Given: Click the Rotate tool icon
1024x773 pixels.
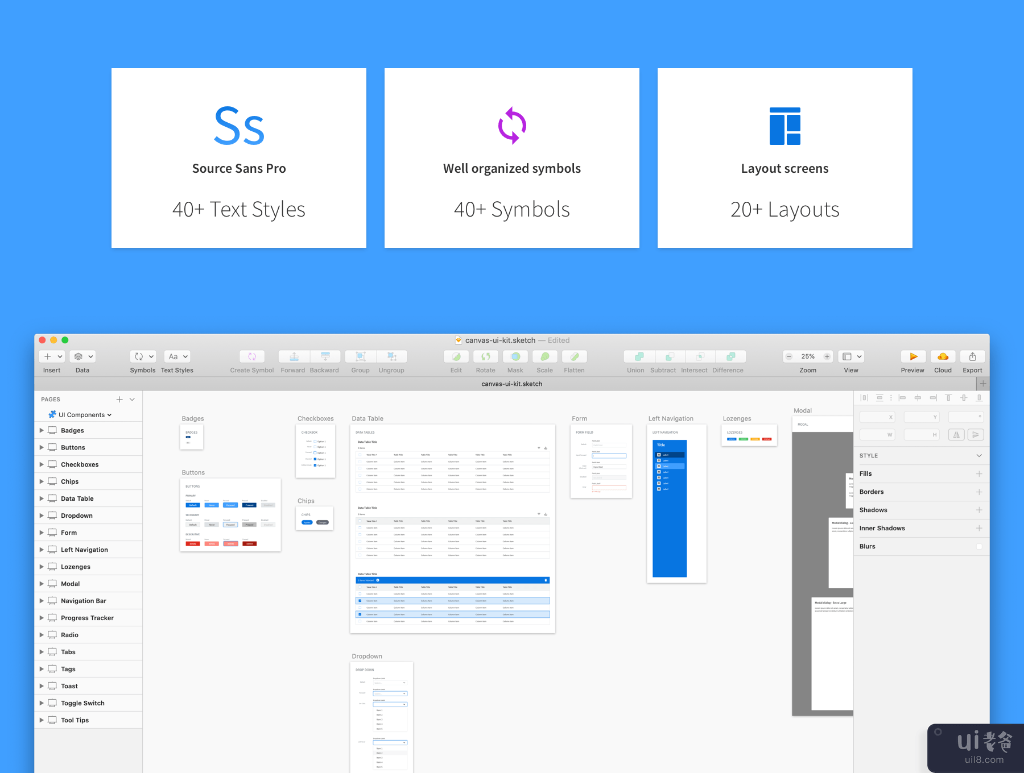Looking at the screenshot, I should (486, 356).
